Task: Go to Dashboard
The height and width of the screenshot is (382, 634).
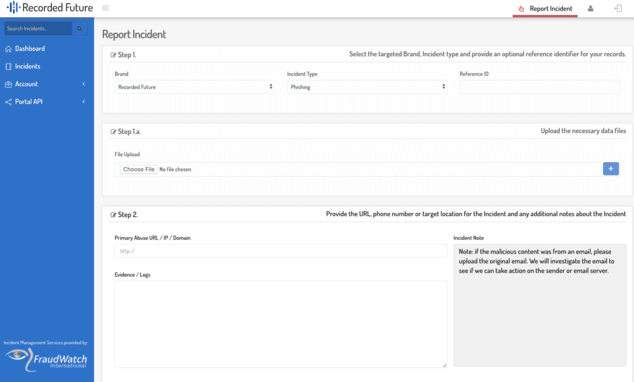Action: point(30,48)
